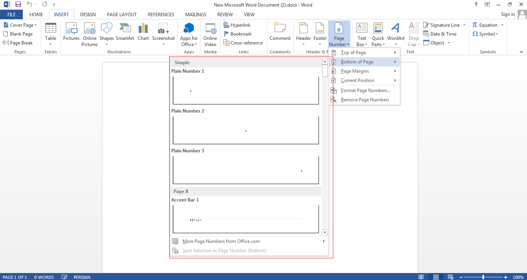Open Apps for Office

click(189, 34)
